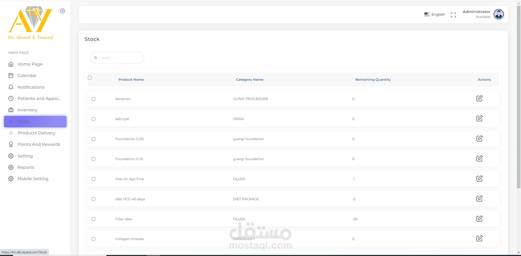Click the page vertical scrollbar

519,97
